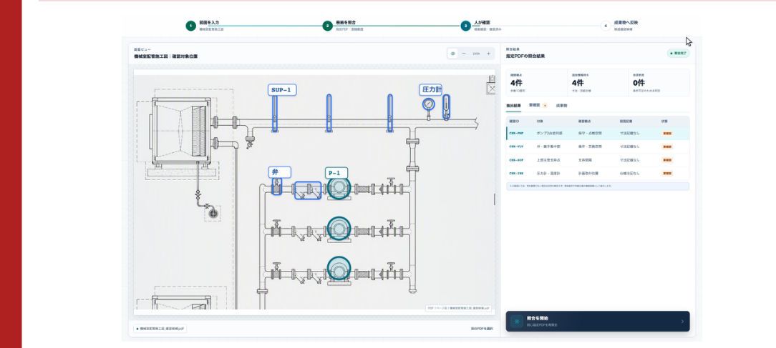Click the air handling unit symbol
The width and height of the screenshot is (776, 348).
180,131
